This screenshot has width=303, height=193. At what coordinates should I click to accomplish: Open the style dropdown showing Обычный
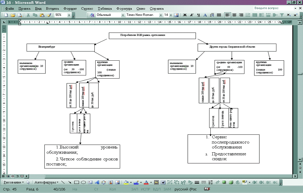[x=123, y=15]
